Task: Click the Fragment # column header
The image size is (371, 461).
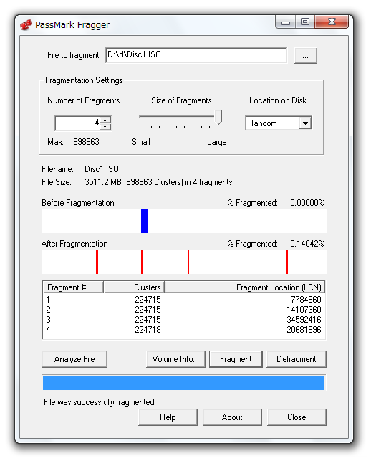Action: (73, 287)
